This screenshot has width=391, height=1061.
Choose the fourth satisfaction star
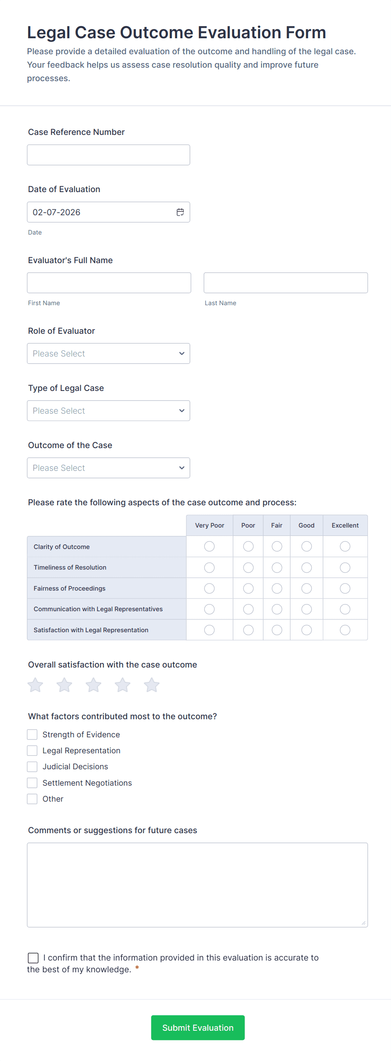click(122, 685)
